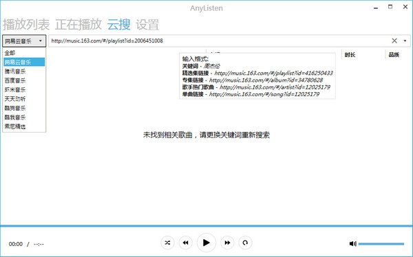This screenshot has height=257, width=413.
Task: Adjust the volume slider
Action: pyautogui.click(x=381, y=244)
